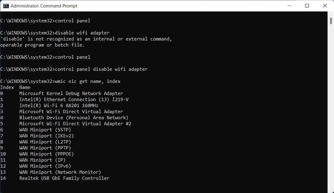Viewport: 334px width, 193px height.
Task: Click the vertical scrollbar thumb
Action: coord(331,21)
